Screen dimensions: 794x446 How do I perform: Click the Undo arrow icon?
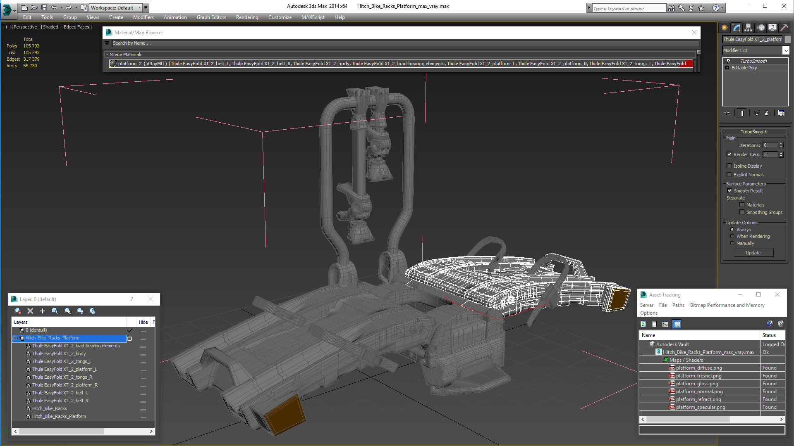point(54,7)
